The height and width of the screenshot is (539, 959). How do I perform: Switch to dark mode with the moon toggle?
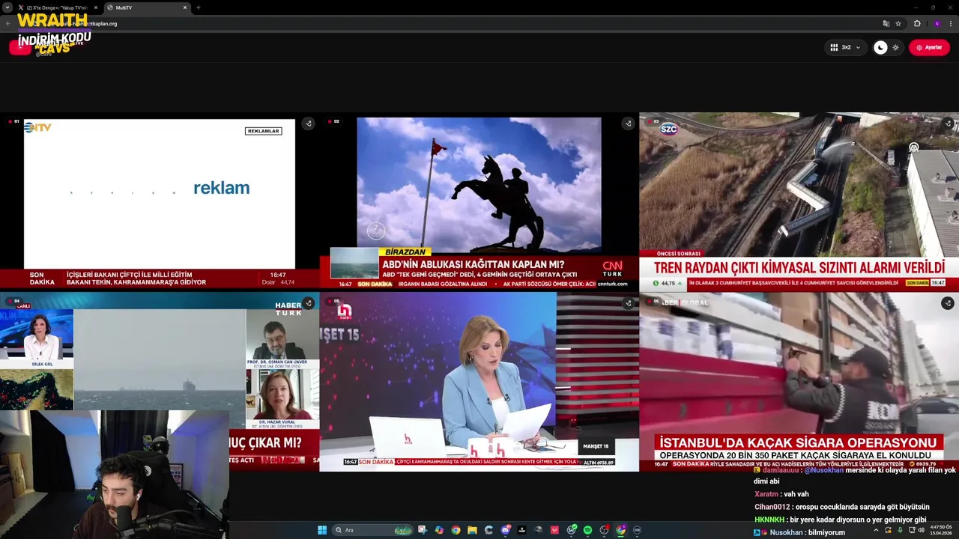[x=881, y=47]
